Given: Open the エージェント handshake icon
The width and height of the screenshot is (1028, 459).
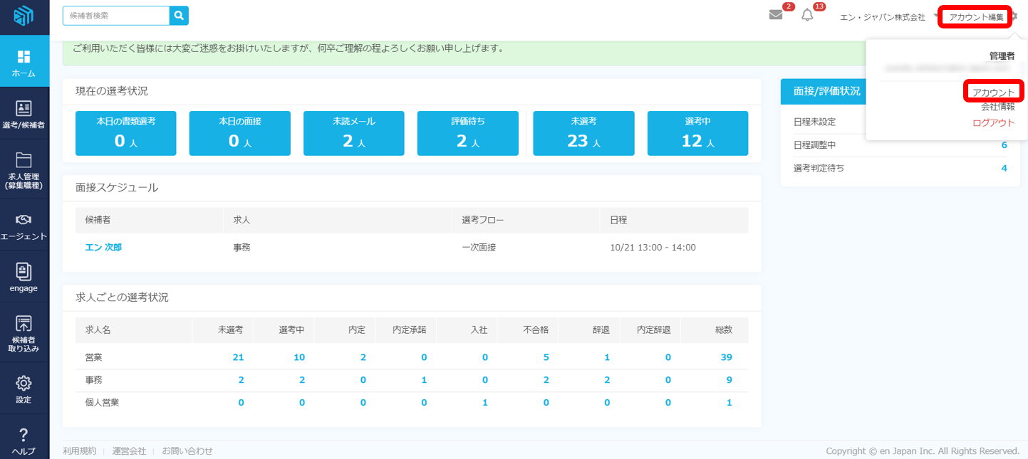Looking at the screenshot, I should pyautogui.click(x=24, y=219).
